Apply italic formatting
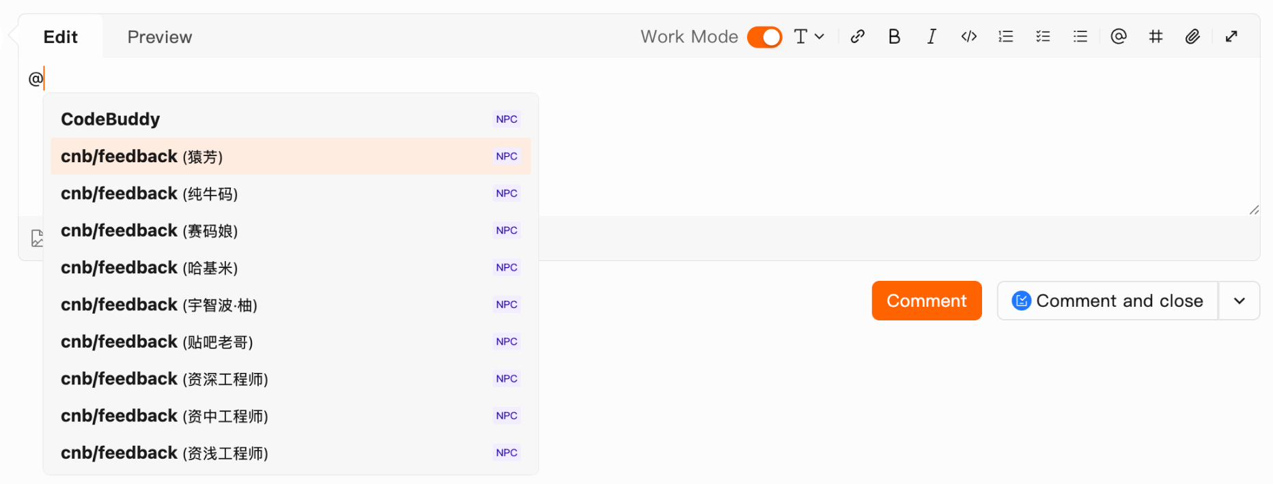This screenshot has height=484, width=1273. pos(932,37)
